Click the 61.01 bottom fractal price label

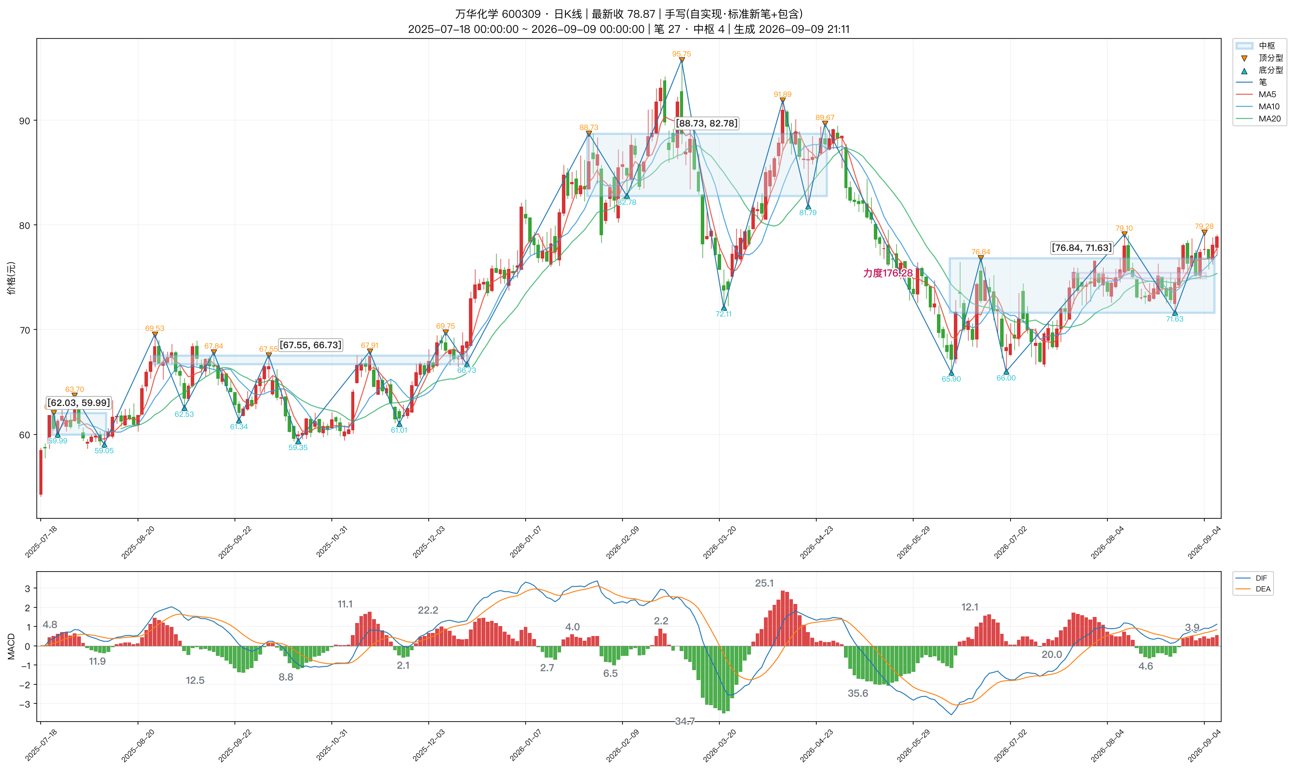tap(399, 430)
